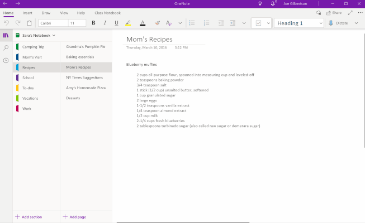This screenshot has height=223, width=365.
Task: Select the font name box Calibri
Action: (x=53, y=23)
